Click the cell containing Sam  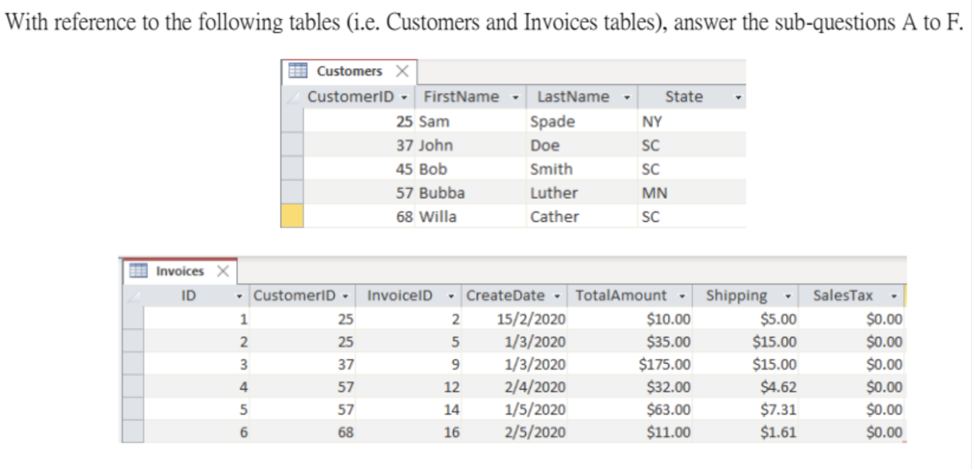[470, 121]
